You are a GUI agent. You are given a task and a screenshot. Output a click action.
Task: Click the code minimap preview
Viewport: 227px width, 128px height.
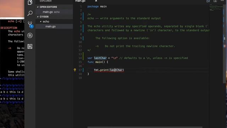216,7
